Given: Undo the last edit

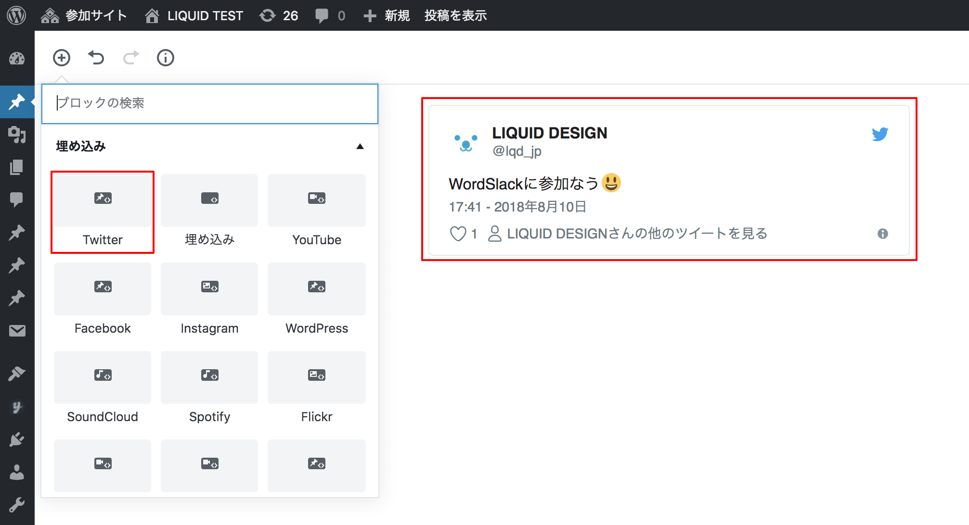Looking at the screenshot, I should [96, 58].
